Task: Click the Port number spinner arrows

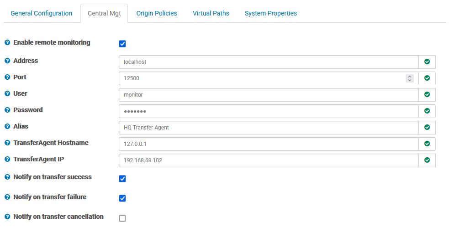Action: [410, 78]
